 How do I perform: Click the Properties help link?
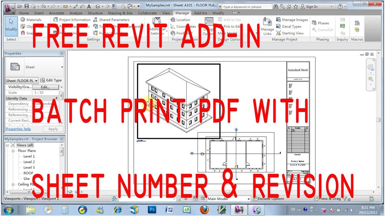(18, 129)
